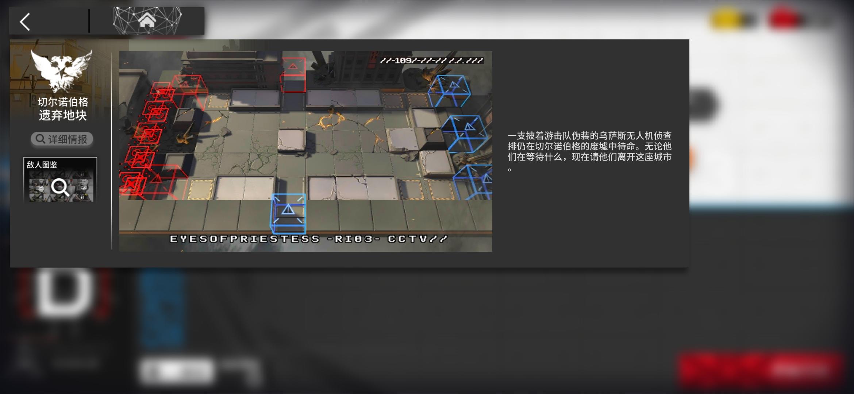Tap the top red enemy spawn box
Viewport: 854px width, 394px height.
coord(293,75)
